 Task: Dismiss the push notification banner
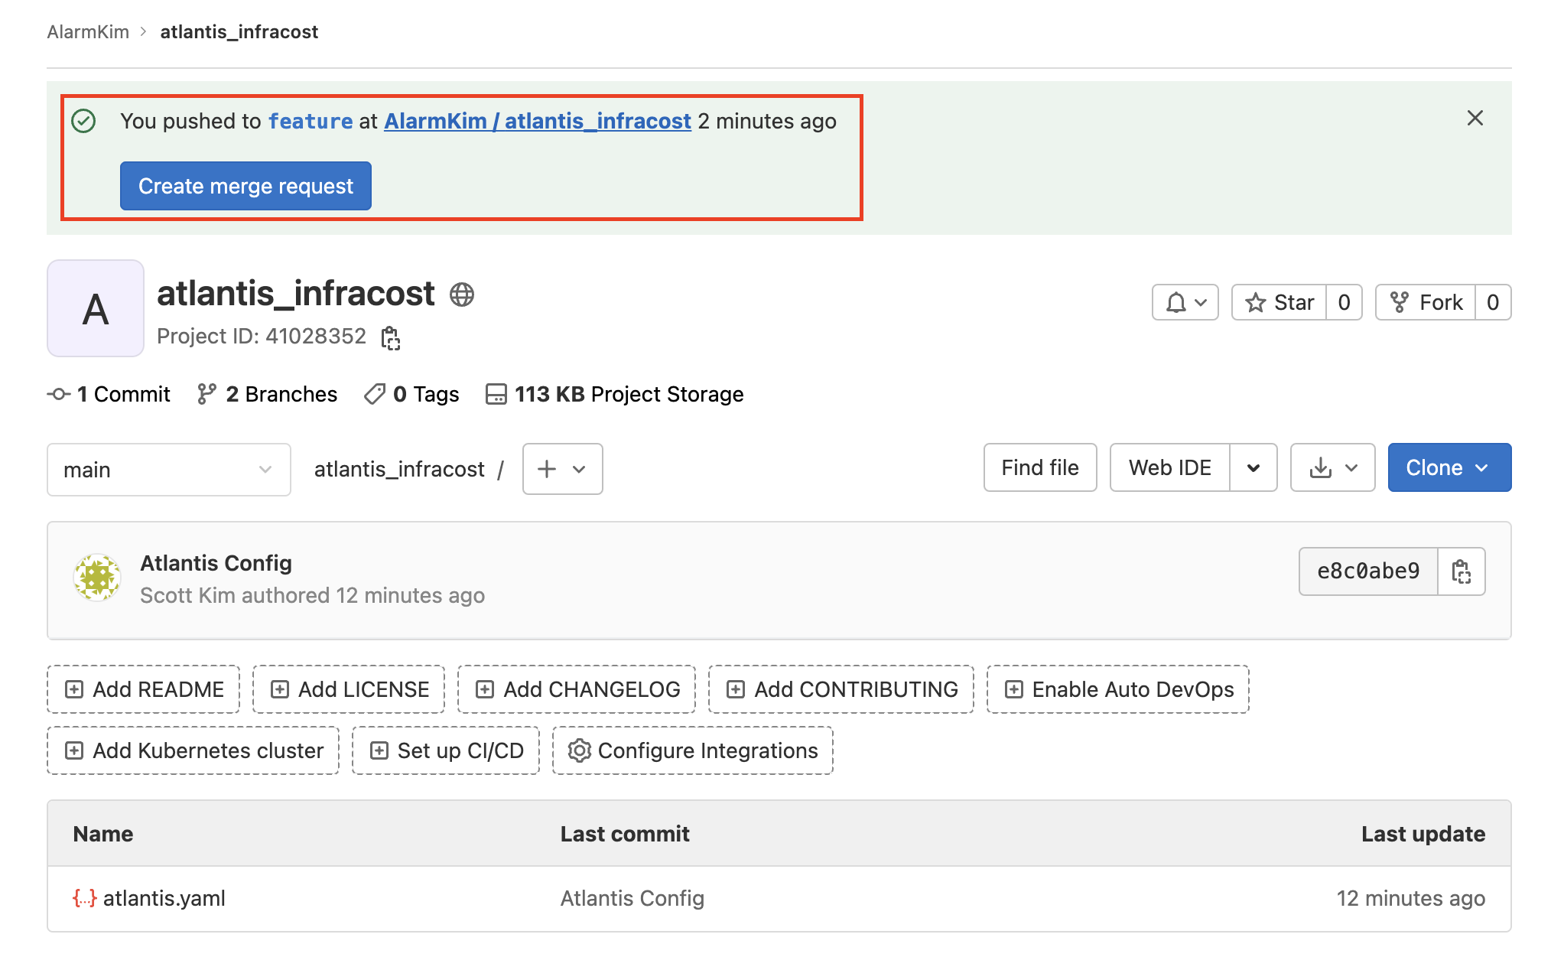(x=1475, y=119)
